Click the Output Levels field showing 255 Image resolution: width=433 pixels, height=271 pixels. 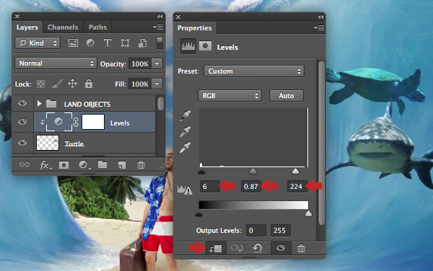281,230
